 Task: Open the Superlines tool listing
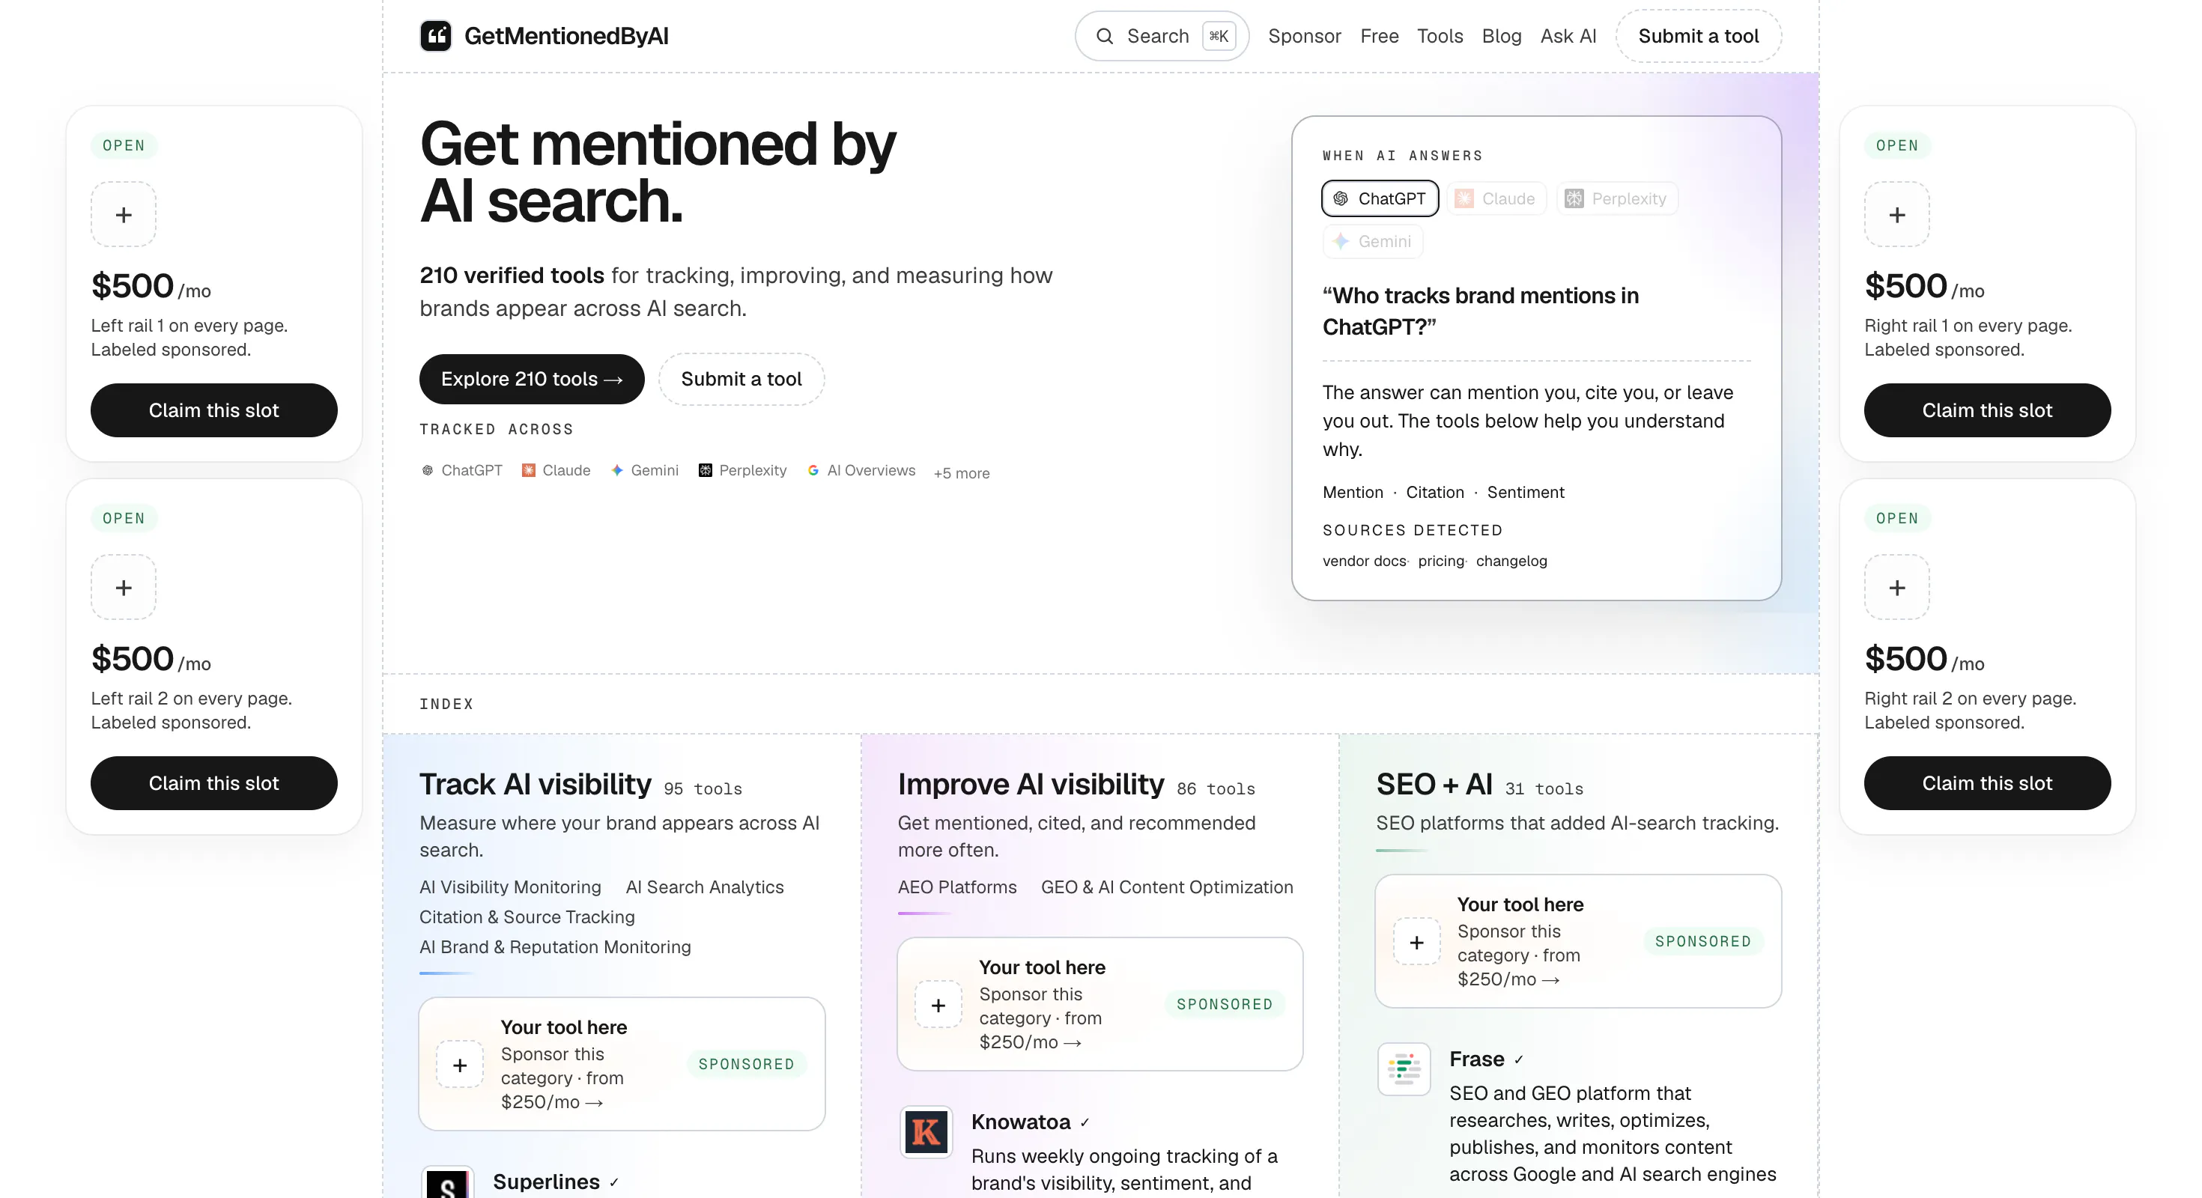pos(546,1181)
